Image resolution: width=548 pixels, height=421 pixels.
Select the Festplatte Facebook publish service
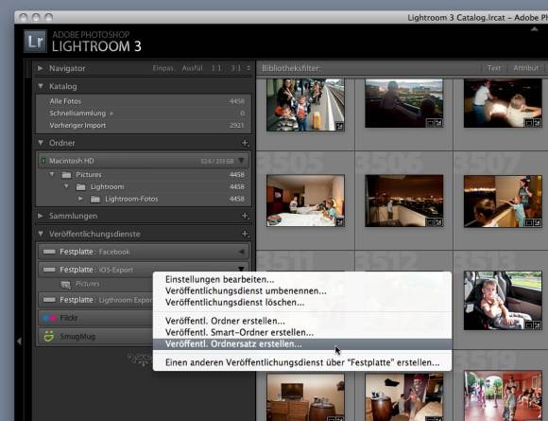click(144, 252)
